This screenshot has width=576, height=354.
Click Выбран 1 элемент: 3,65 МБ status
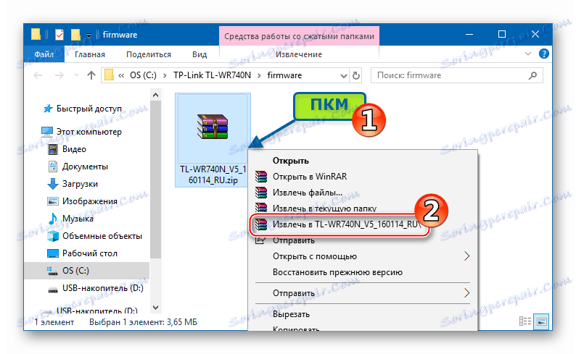click(x=143, y=322)
